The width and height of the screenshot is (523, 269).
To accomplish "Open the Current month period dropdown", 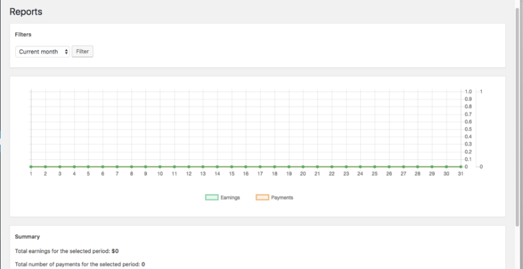I will (x=42, y=52).
